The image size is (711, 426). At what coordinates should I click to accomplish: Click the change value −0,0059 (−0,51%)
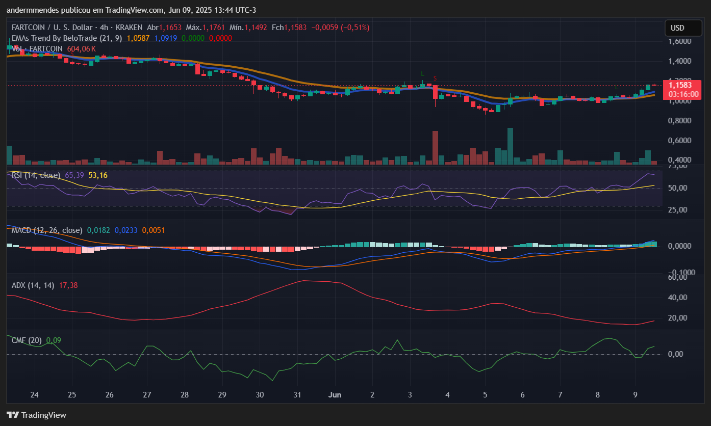340,28
